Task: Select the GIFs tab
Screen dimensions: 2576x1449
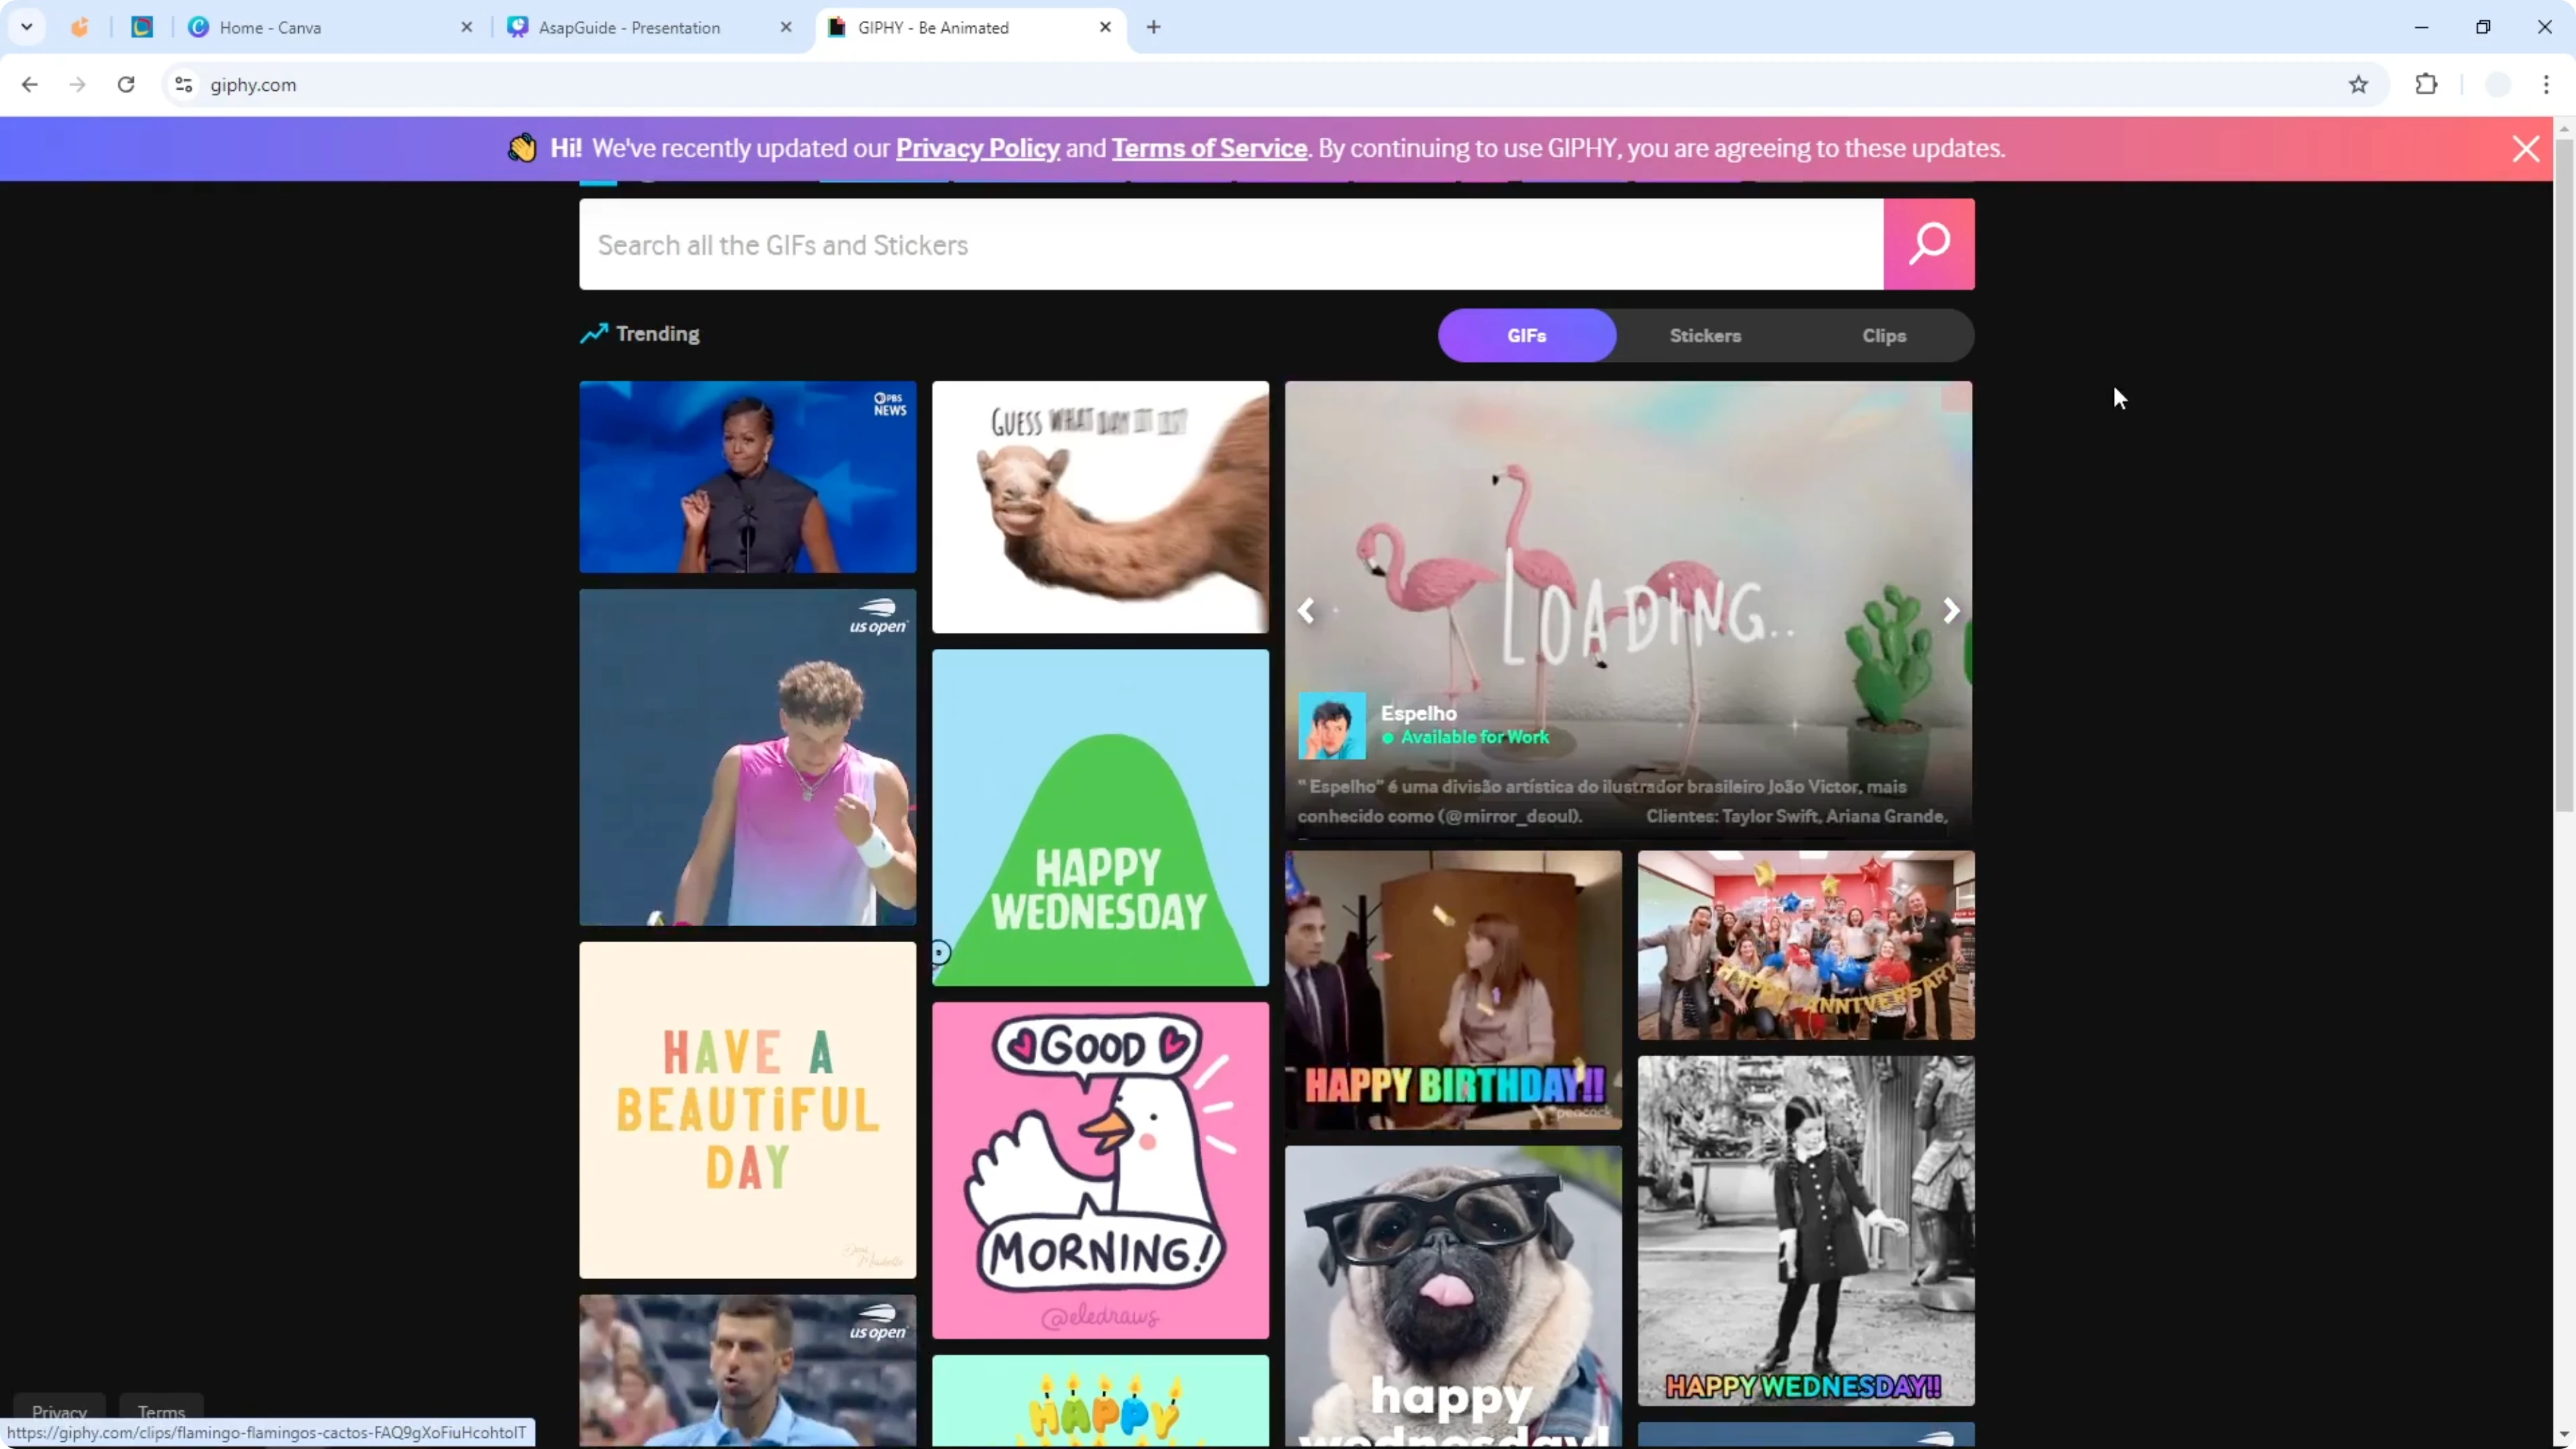Action: (x=1527, y=335)
